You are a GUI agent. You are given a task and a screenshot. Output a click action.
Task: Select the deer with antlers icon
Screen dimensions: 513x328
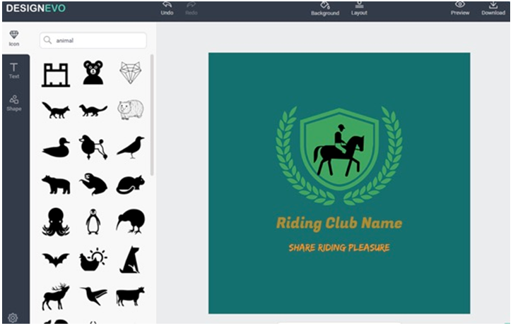tap(56, 297)
